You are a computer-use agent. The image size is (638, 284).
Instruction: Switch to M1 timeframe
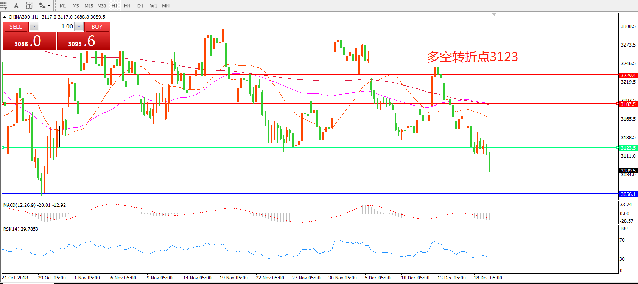(63, 6)
